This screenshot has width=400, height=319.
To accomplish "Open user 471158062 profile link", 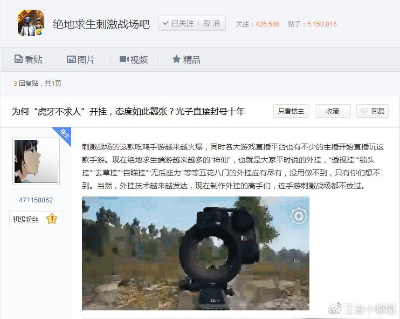I will (x=36, y=200).
